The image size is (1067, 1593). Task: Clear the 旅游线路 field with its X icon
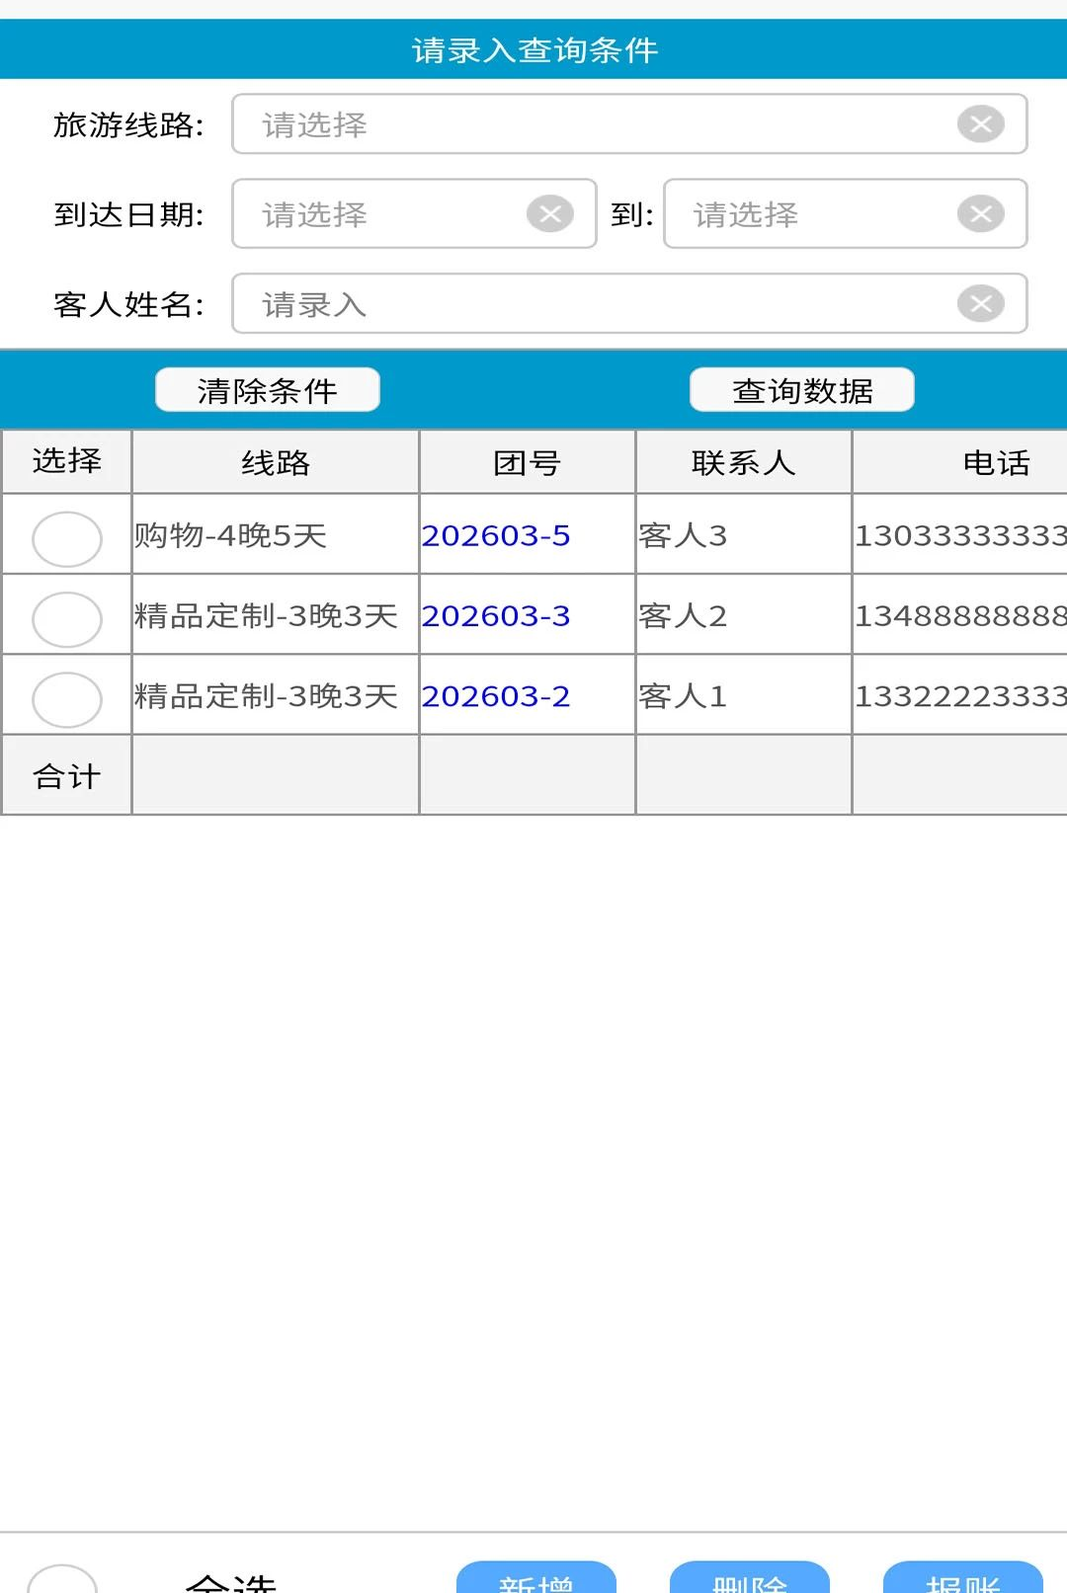click(x=980, y=124)
